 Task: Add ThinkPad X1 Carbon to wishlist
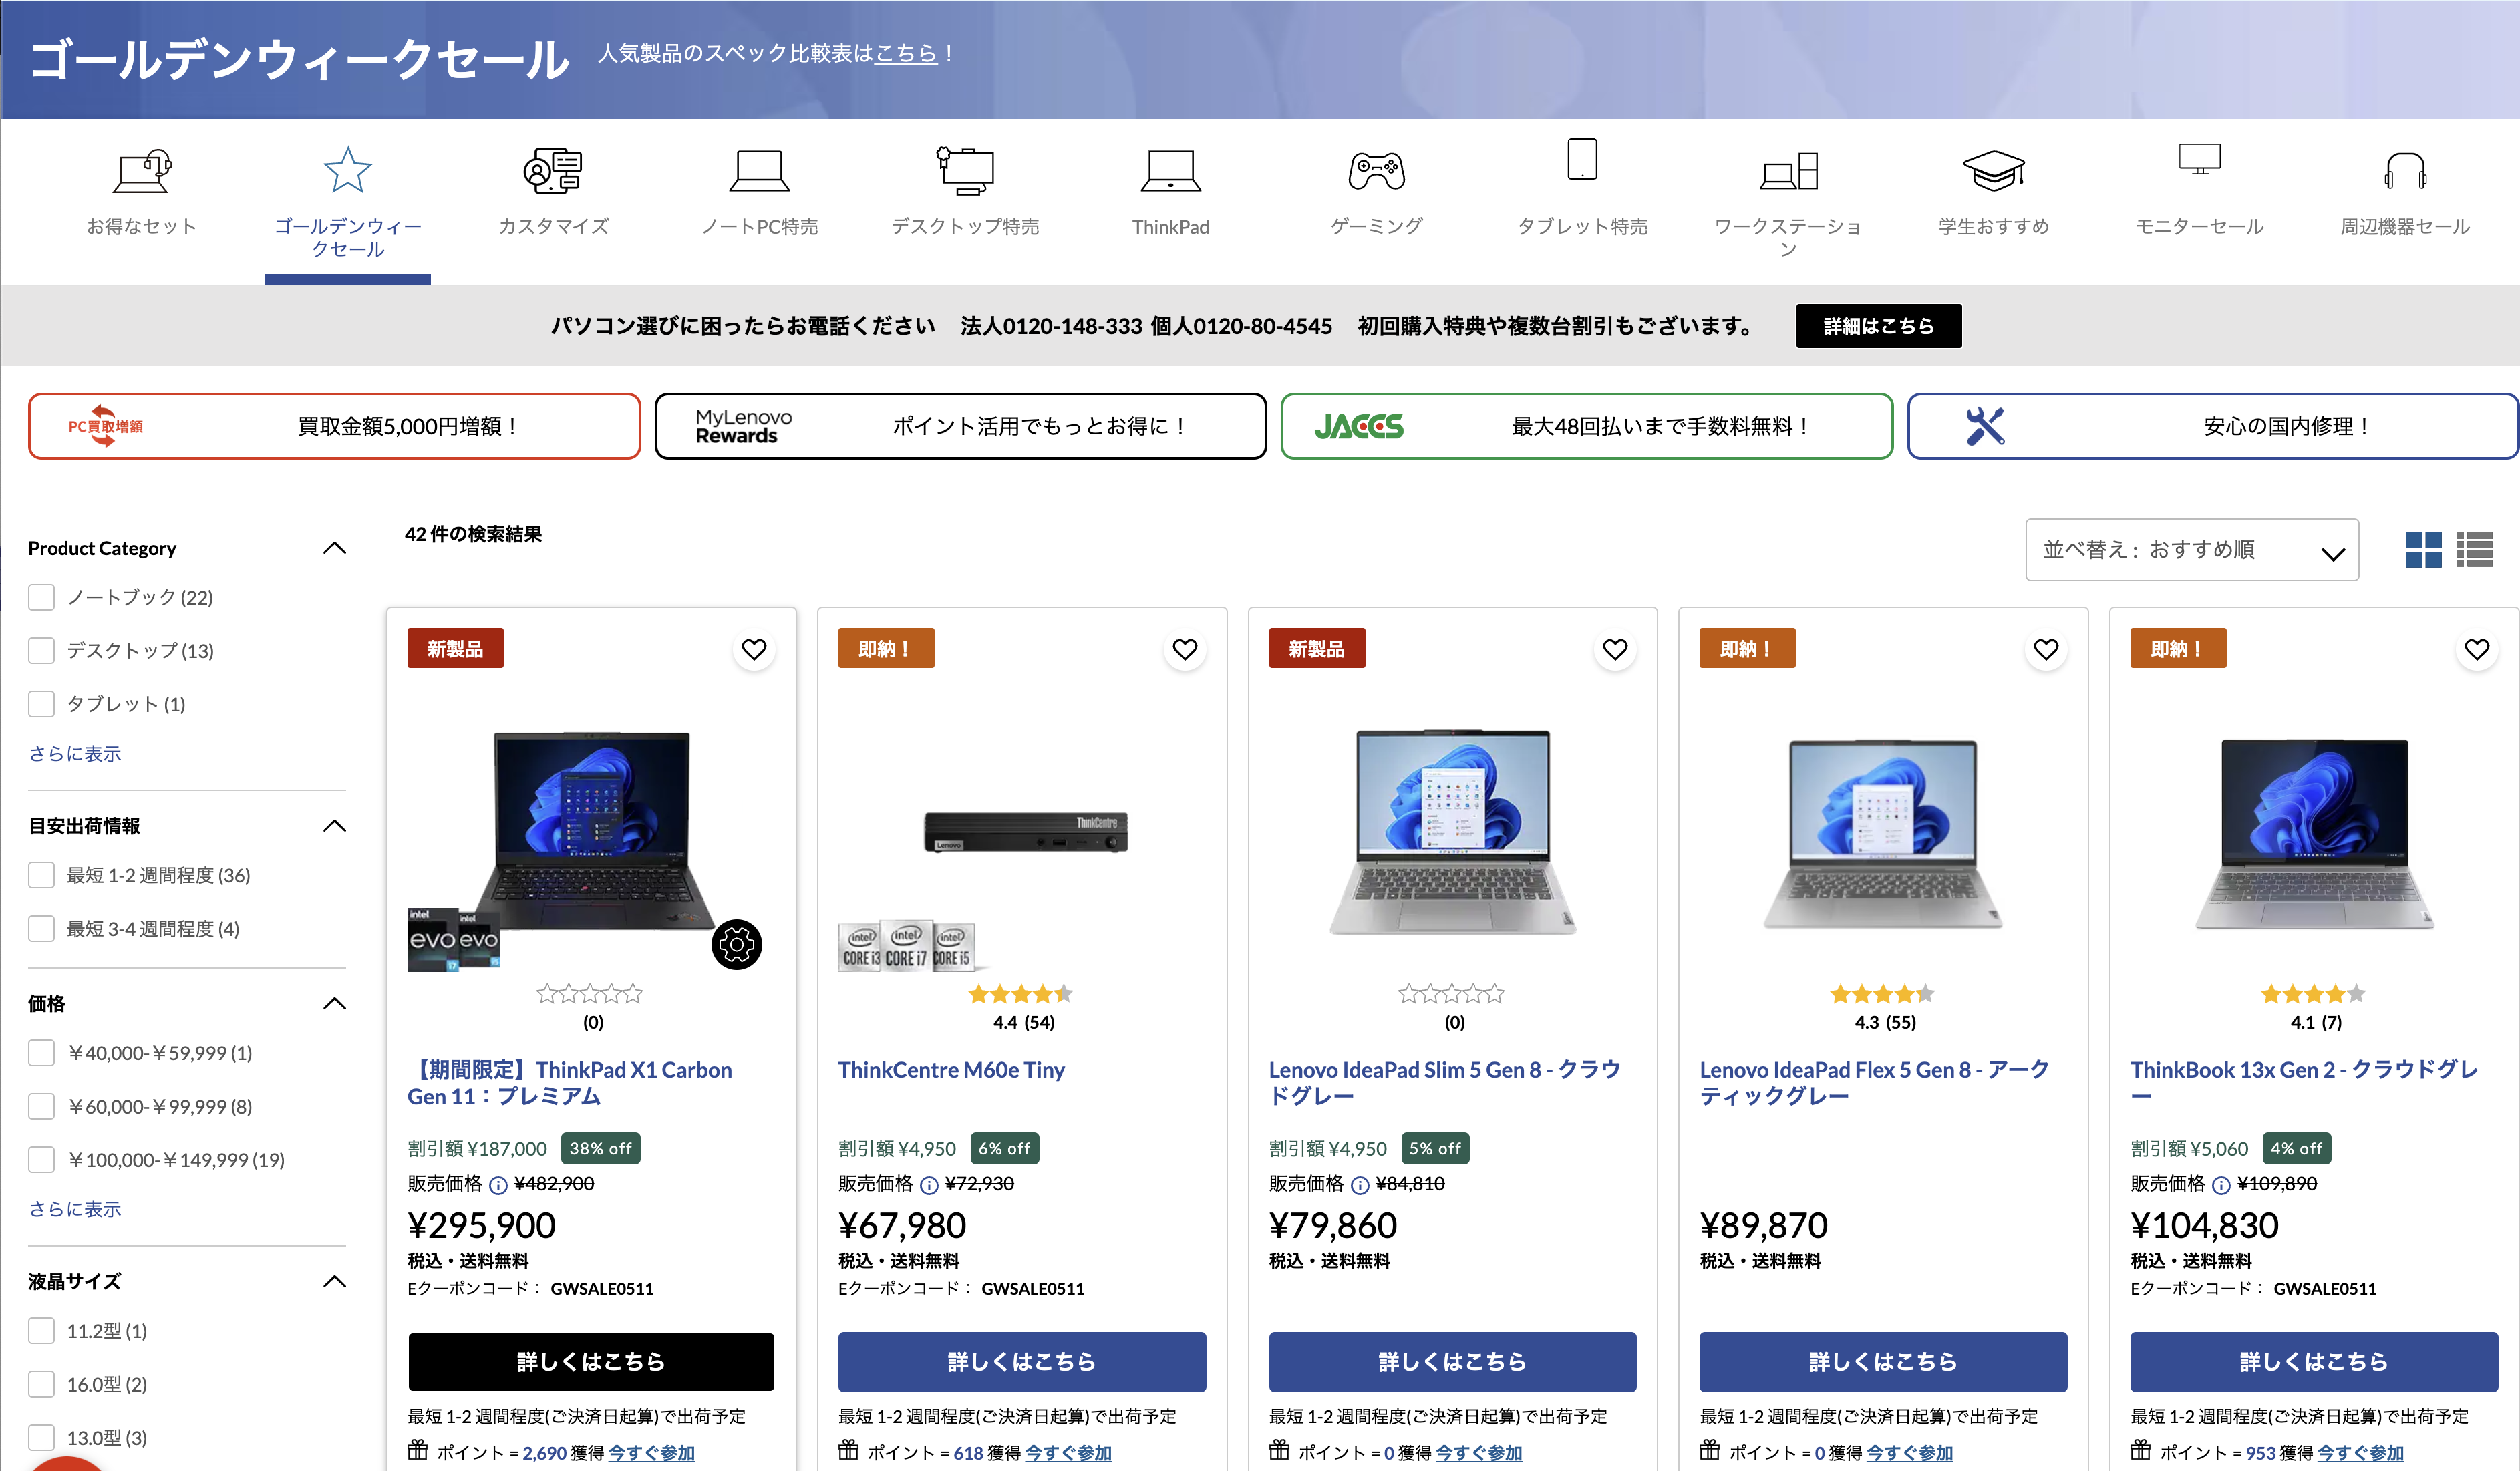(754, 650)
